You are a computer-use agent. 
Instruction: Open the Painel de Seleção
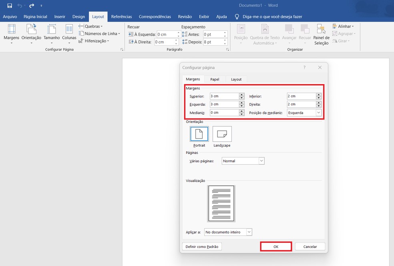[321, 34]
